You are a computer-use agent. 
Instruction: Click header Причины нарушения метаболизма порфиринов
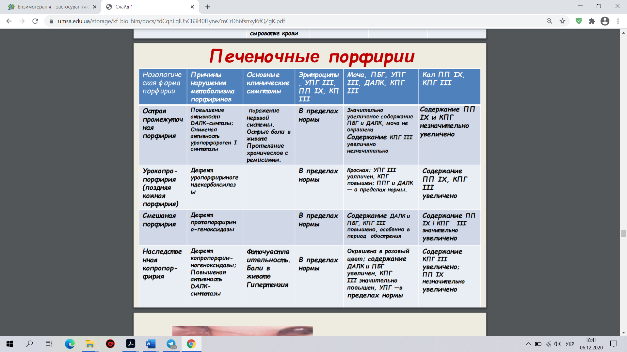pos(215,86)
